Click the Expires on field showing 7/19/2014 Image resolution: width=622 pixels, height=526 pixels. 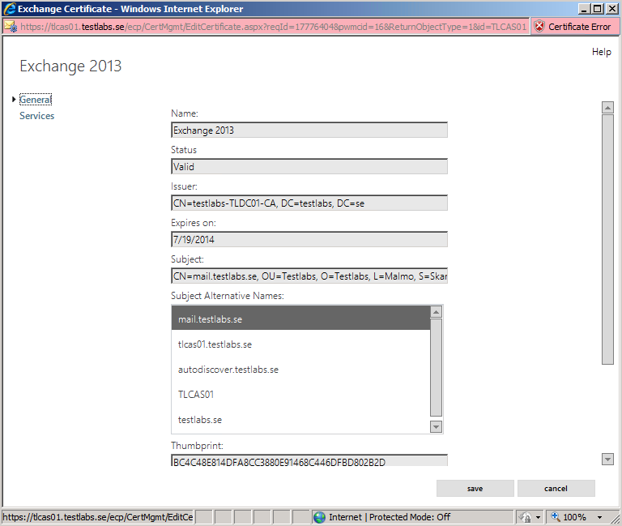[x=309, y=240]
